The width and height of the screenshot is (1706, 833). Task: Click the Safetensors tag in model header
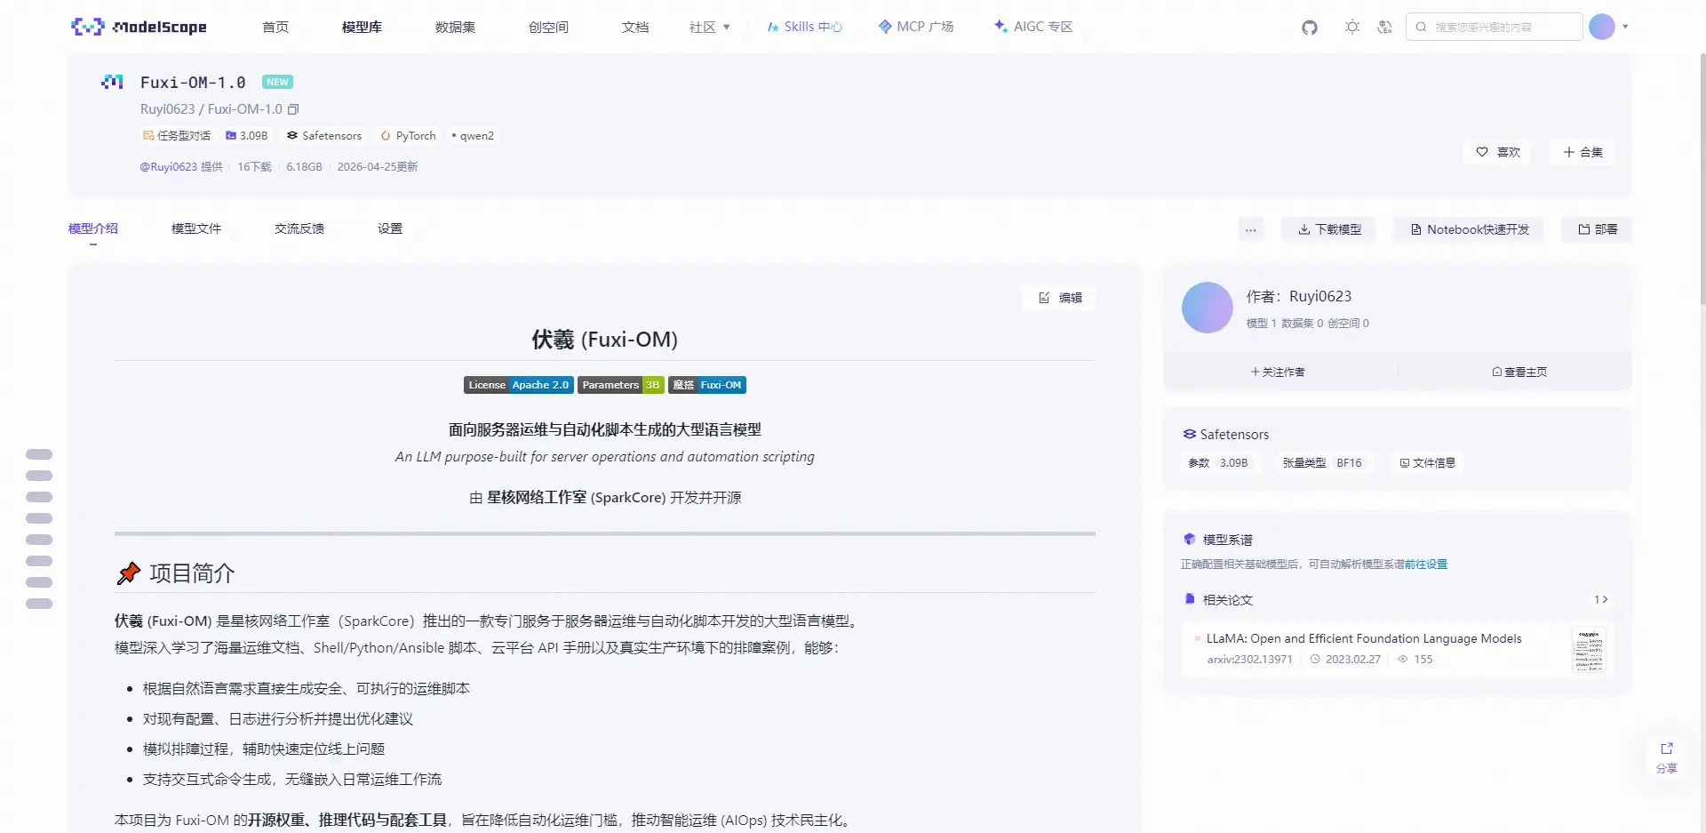click(323, 136)
